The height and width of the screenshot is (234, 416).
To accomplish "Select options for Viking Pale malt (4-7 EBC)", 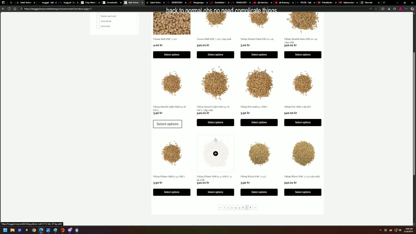I will [259, 123].
